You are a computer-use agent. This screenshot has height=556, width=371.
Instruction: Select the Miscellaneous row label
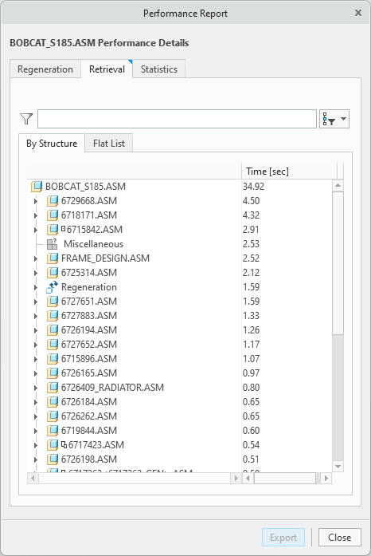click(x=93, y=244)
